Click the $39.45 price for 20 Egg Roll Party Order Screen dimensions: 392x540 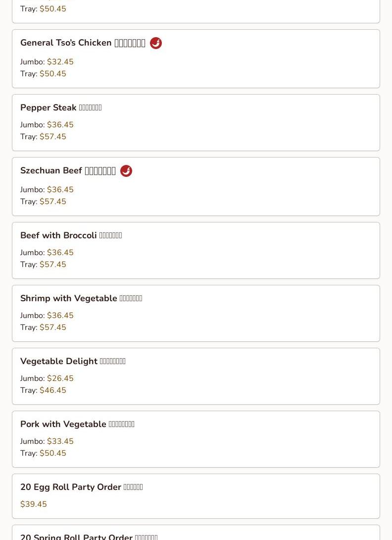tap(34, 504)
